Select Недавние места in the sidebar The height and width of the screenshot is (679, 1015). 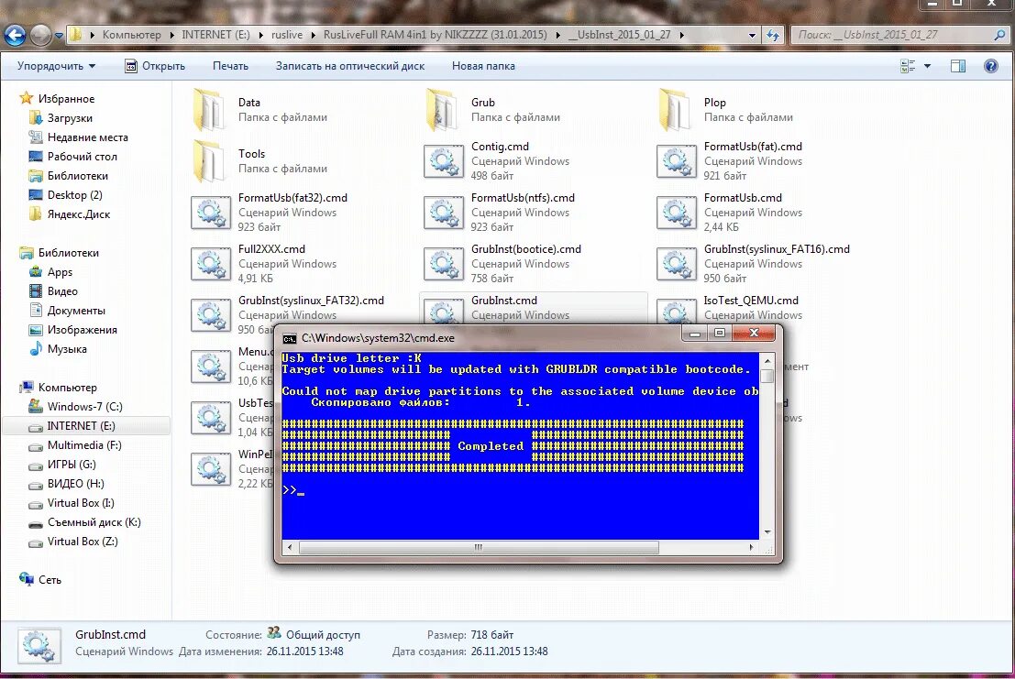(87, 137)
